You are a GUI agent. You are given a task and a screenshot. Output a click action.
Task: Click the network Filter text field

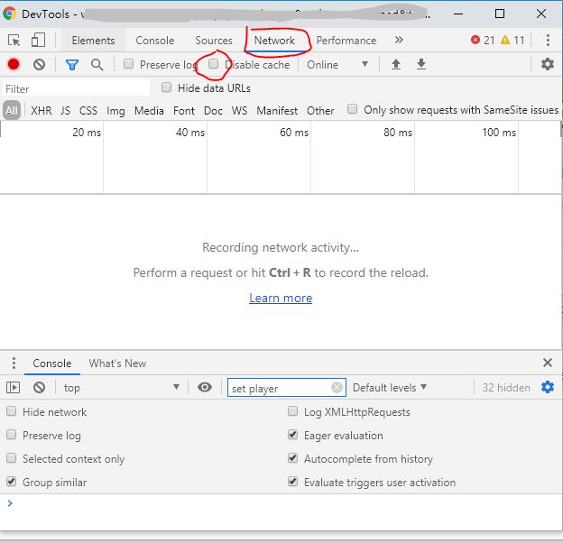coord(76,88)
